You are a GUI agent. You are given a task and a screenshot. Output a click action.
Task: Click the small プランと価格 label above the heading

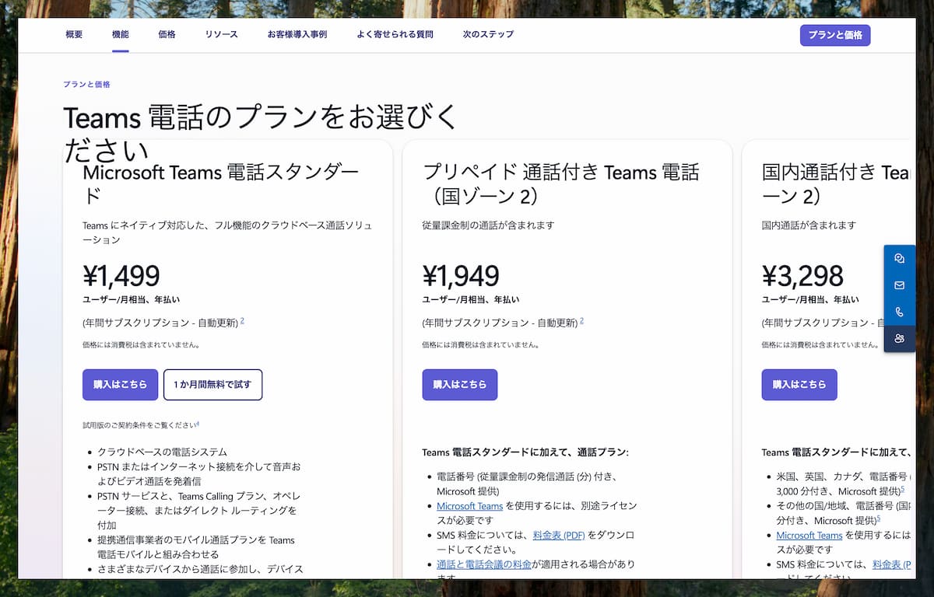pos(86,84)
